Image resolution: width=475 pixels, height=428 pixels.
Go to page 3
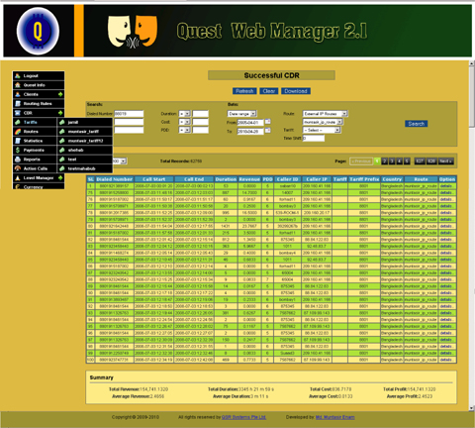(392, 161)
